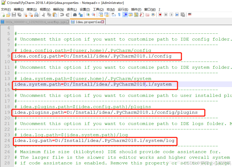Open the 语言(L) menu
Screen dimensions: 232x167
[x=72, y=9]
